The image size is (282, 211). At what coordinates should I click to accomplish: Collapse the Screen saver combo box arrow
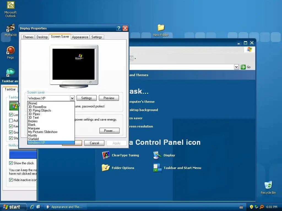(72, 98)
